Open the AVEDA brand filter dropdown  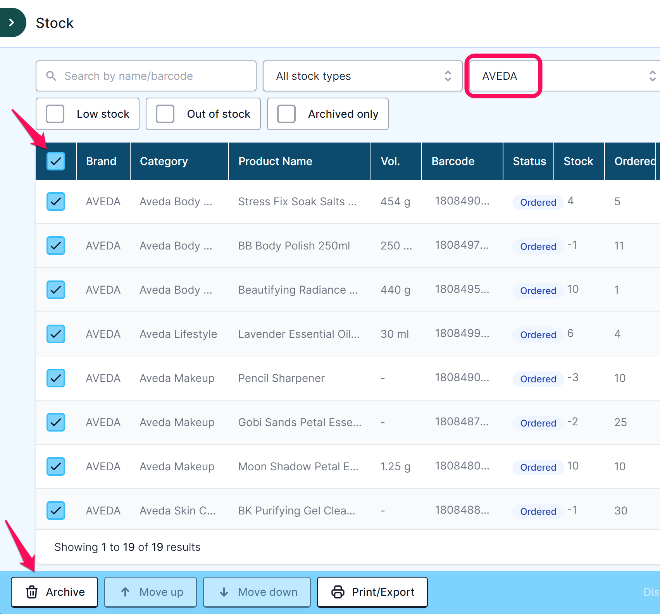point(564,76)
